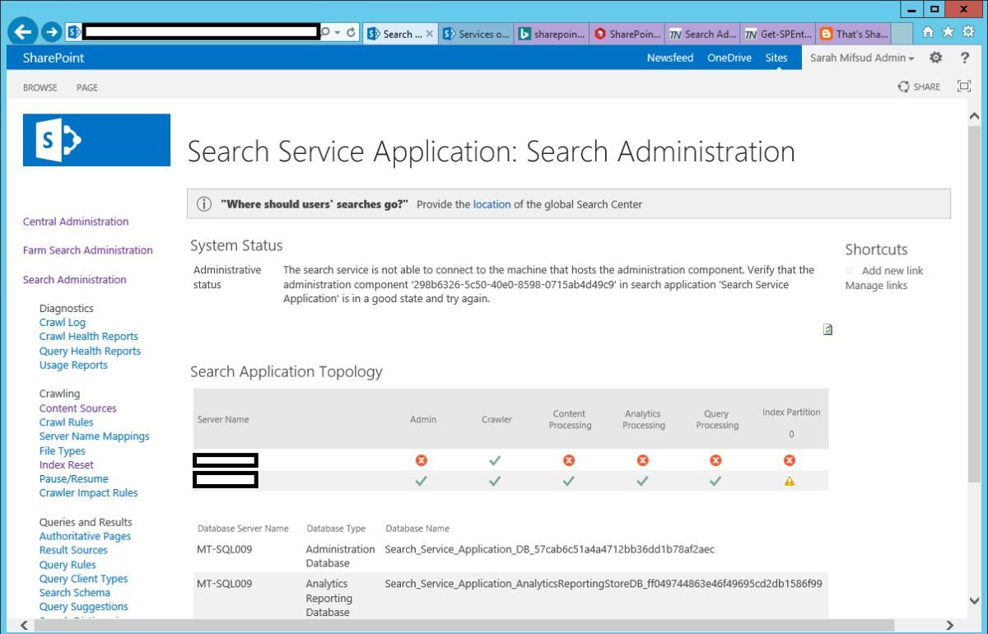
Task: Open Favorites star icon in browser
Action: click(948, 33)
